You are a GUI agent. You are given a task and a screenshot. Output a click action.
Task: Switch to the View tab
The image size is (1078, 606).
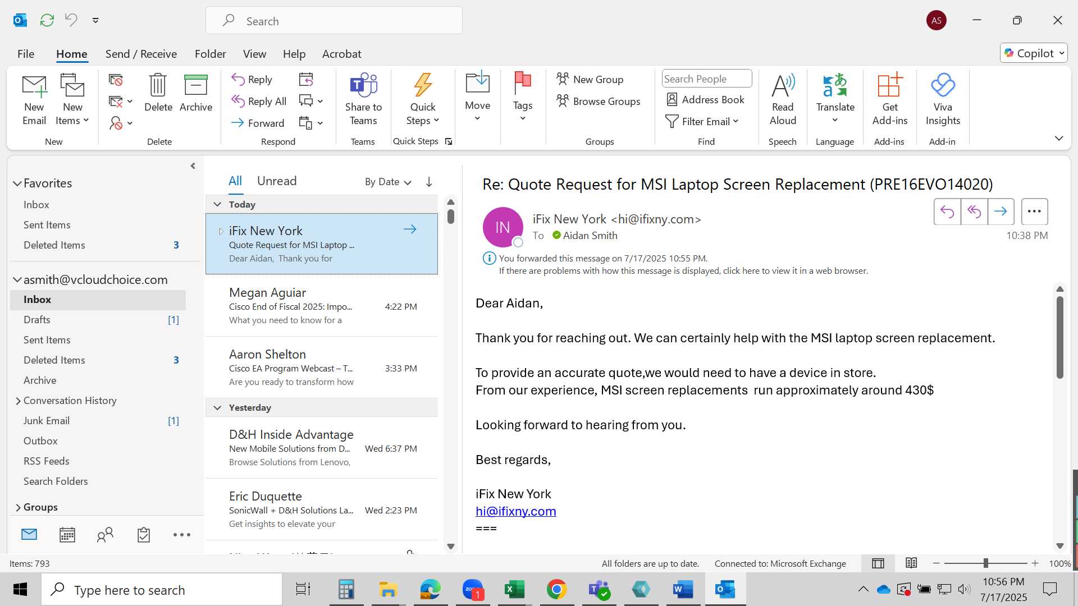click(254, 54)
